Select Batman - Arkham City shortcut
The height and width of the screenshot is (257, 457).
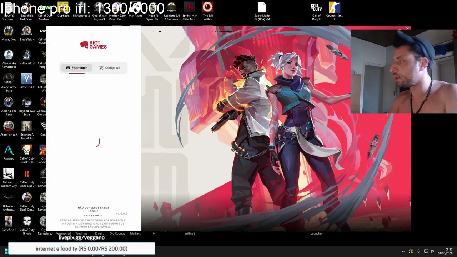pos(9,178)
